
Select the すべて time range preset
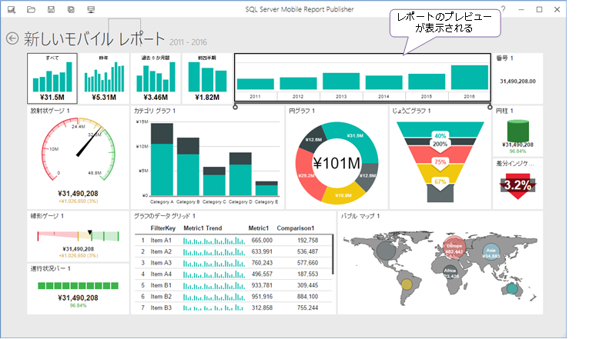click(x=52, y=78)
